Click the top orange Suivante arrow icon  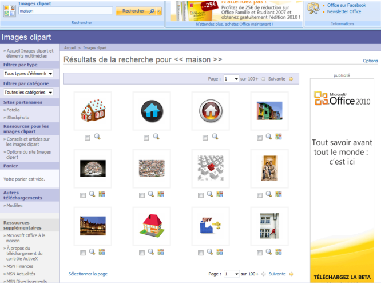291,79
